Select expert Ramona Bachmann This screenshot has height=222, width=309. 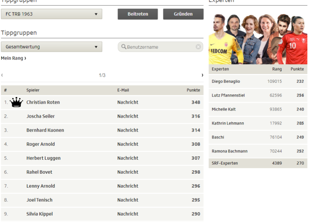tap(258, 151)
